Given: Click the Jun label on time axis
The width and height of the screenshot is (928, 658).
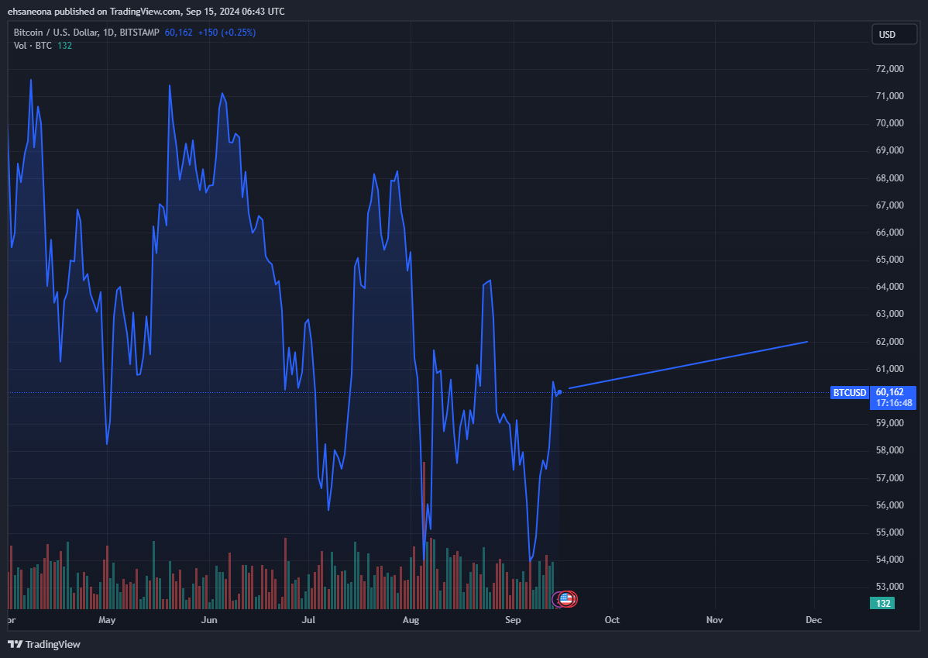Looking at the screenshot, I should (209, 620).
